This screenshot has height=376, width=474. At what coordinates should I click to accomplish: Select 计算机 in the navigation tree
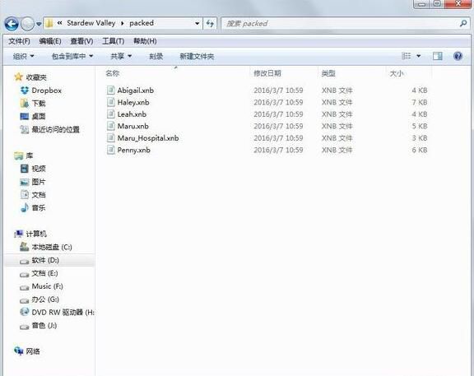36,234
